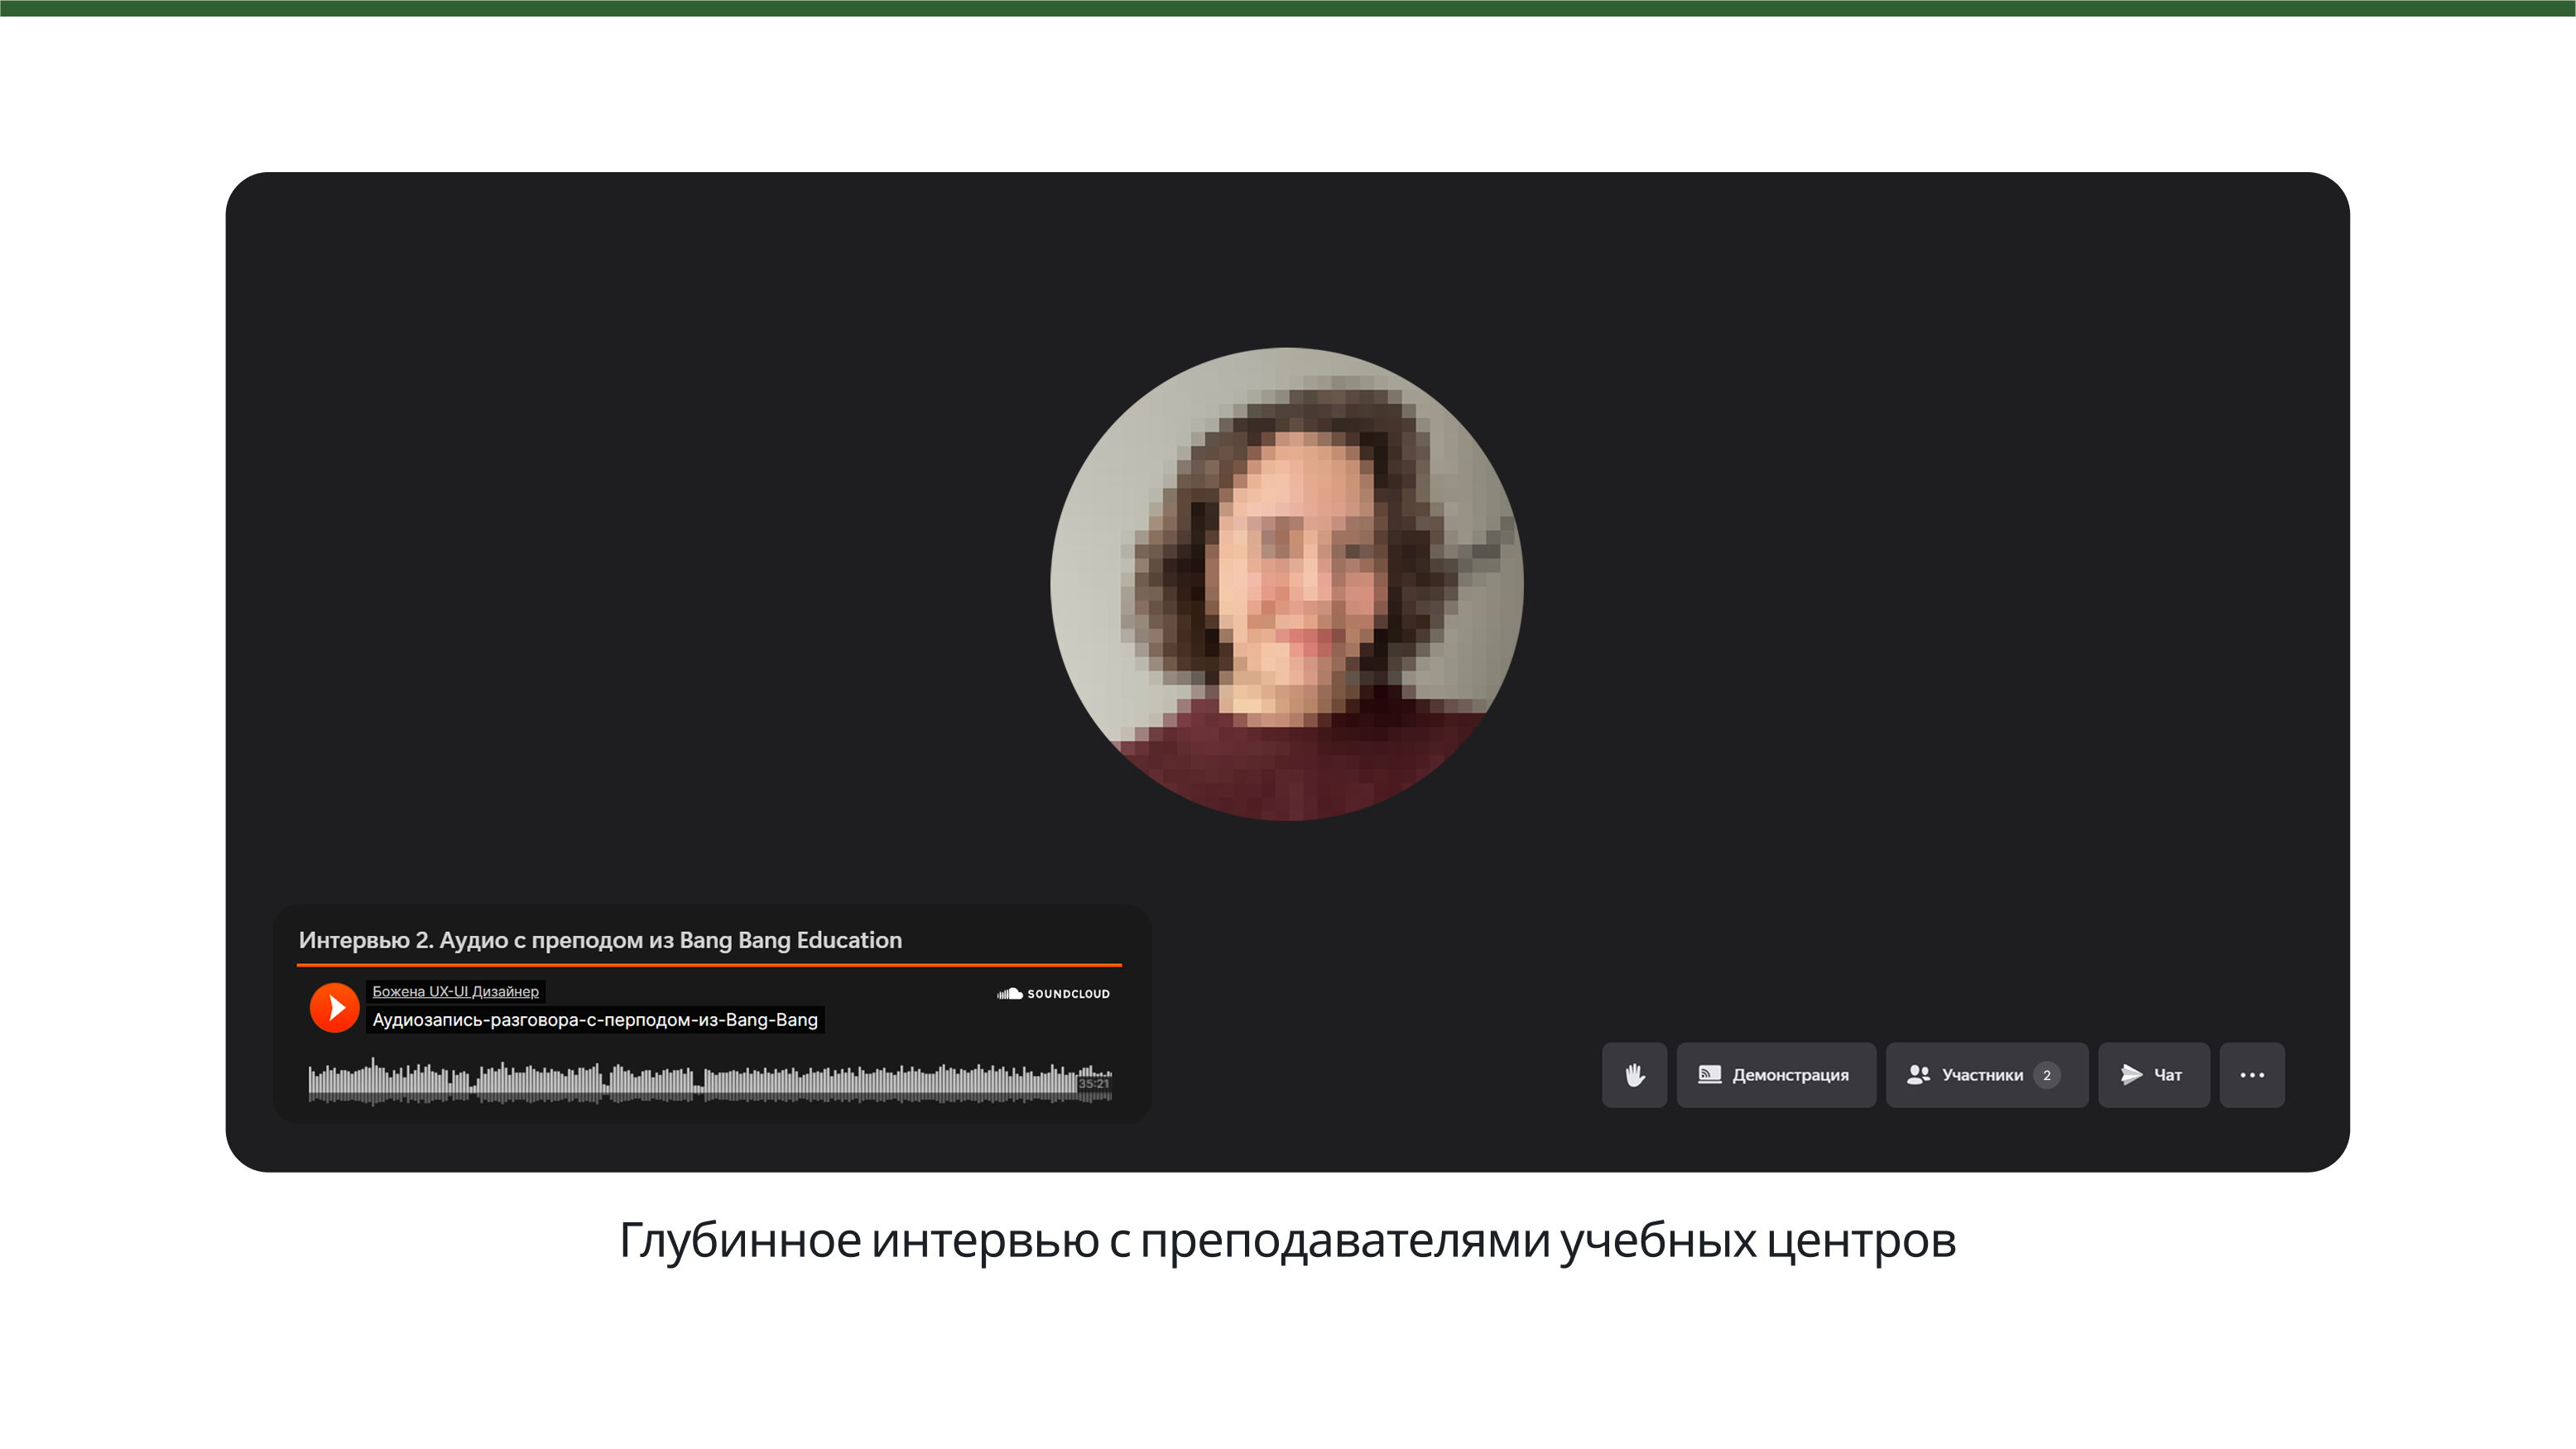2576x1449 pixels.
Task: Click the people icon in Участники
Action: (x=1918, y=1075)
